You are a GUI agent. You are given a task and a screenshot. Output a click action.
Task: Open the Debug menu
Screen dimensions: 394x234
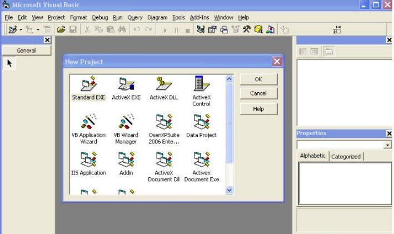[100, 17]
